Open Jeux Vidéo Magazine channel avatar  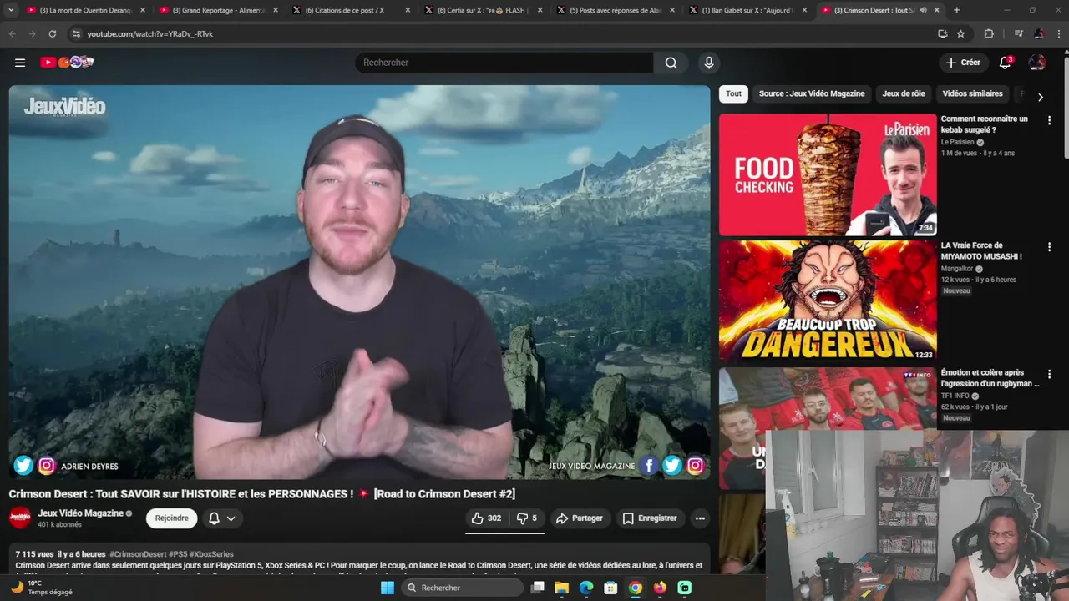pyautogui.click(x=20, y=518)
